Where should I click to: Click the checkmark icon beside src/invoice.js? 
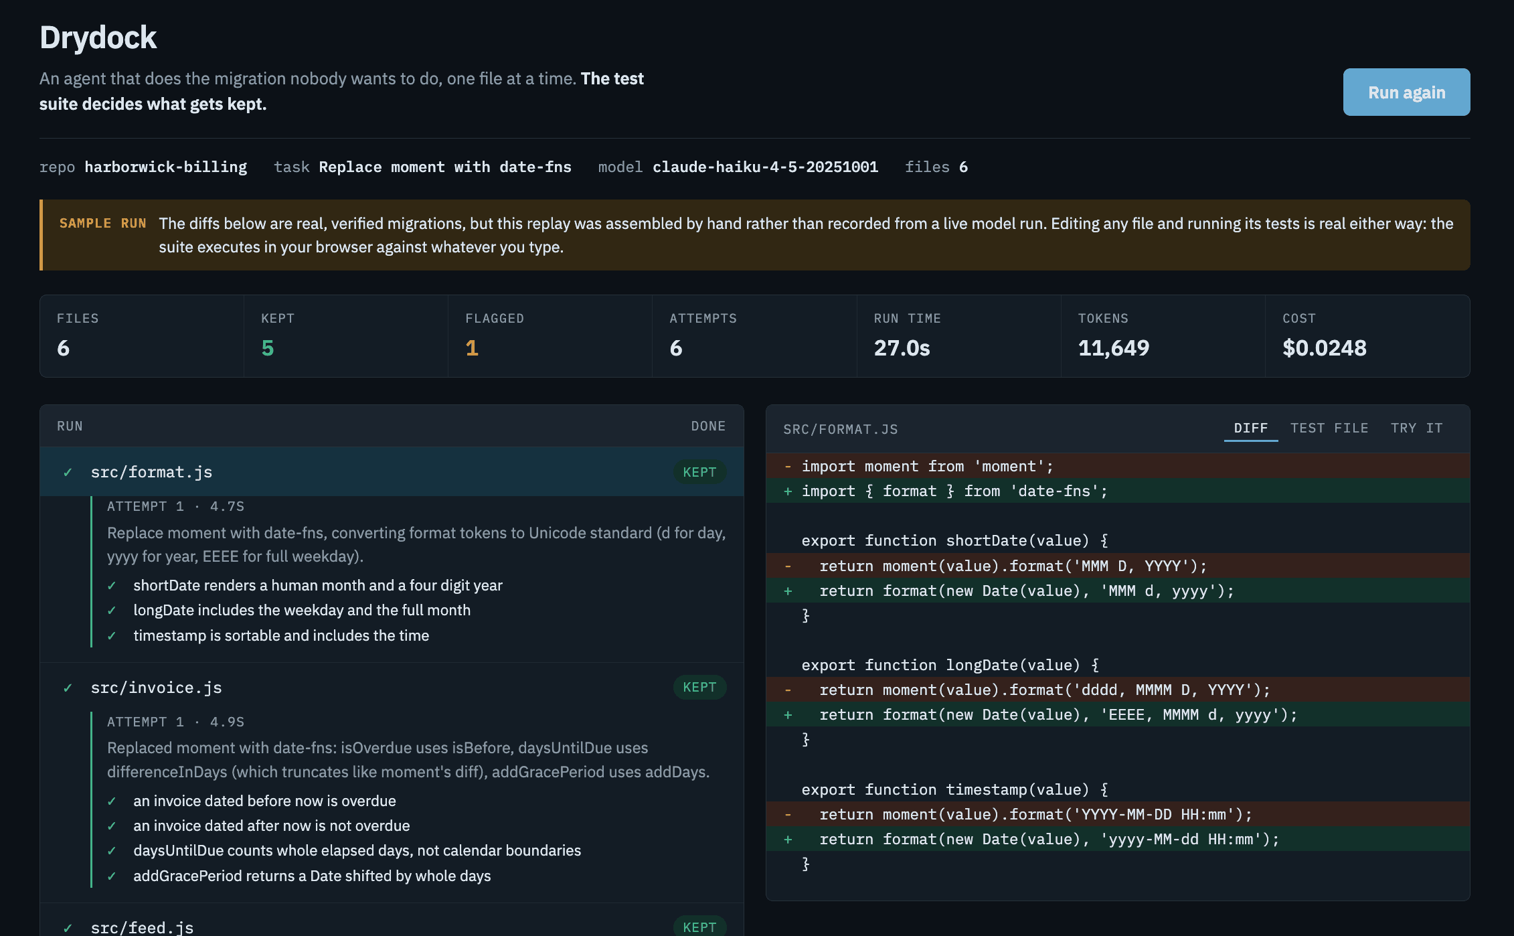pos(68,688)
